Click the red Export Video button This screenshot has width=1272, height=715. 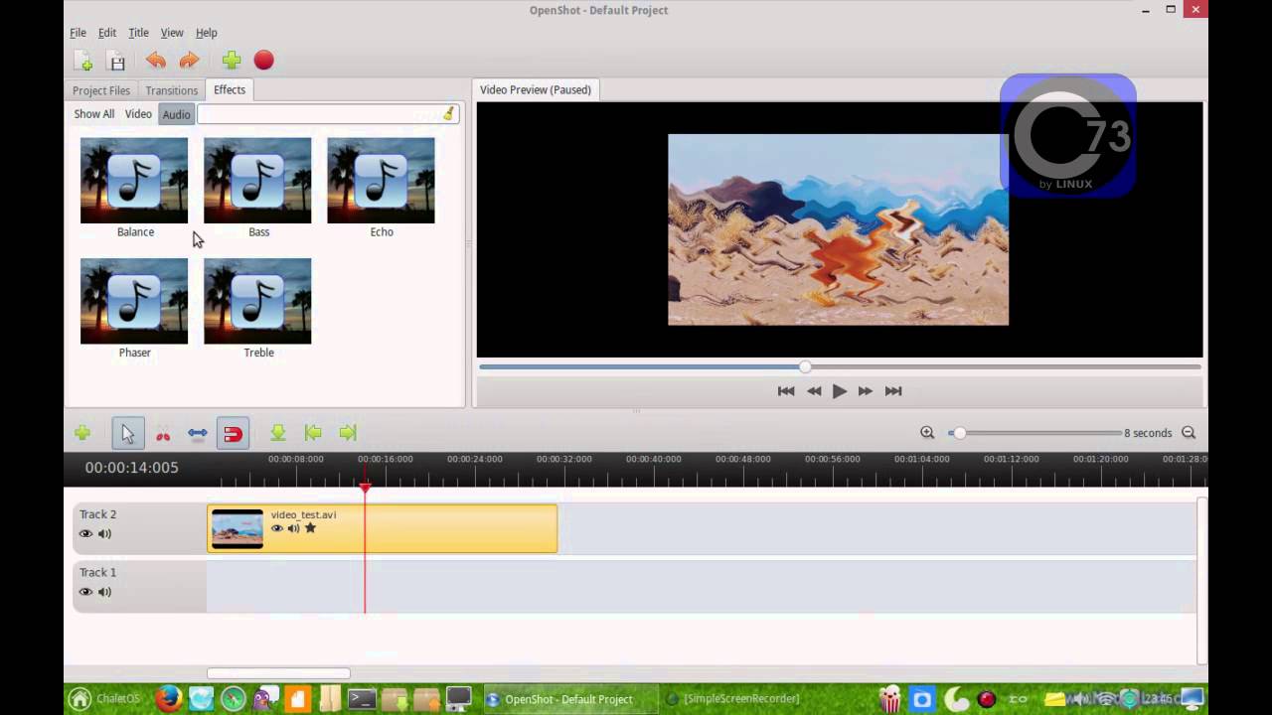(x=263, y=61)
